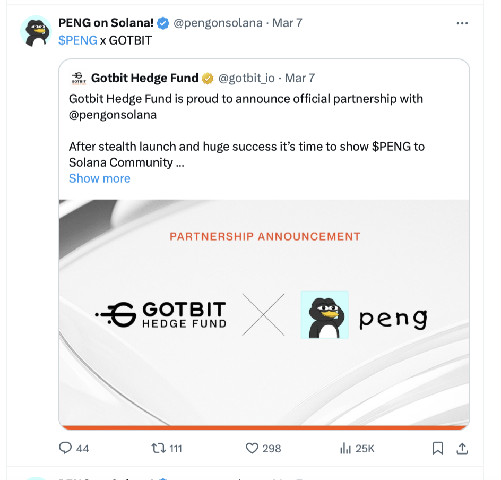The image size is (501, 480).
Task: Expand tweet with Show more
Action: pos(99,178)
